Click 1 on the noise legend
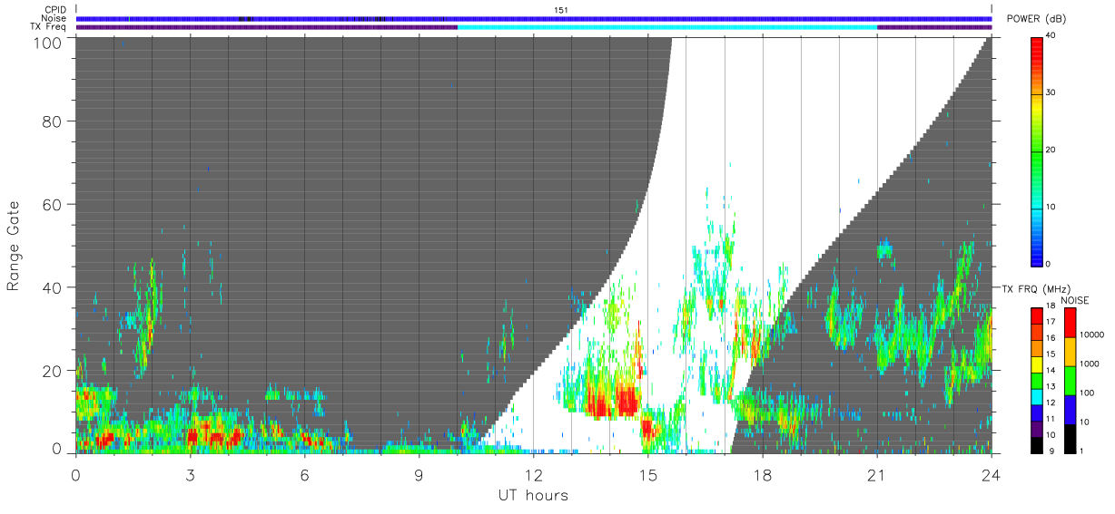The width and height of the screenshot is (1115, 514). (x=1082, y=451)
